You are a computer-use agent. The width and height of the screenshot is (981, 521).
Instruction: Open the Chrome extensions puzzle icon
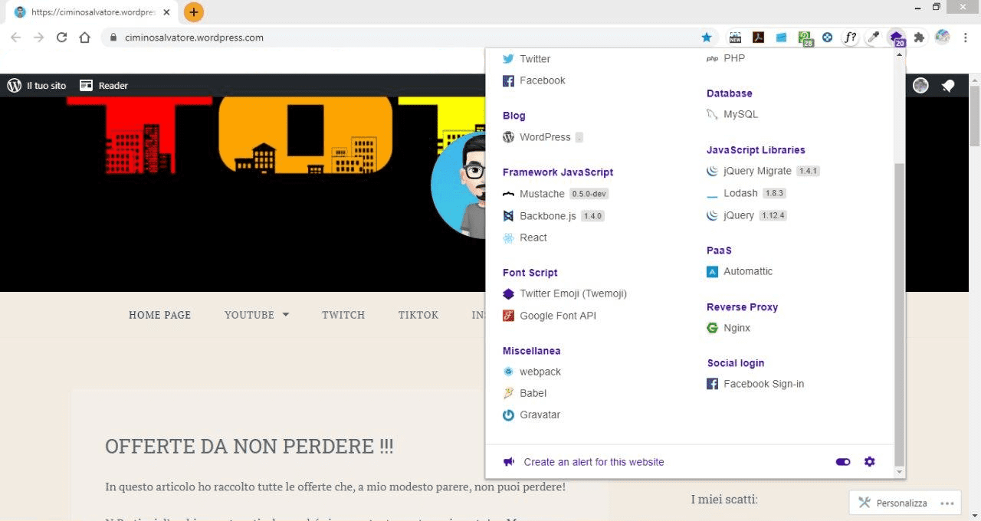pyautogui.click(x=919, y=38)
